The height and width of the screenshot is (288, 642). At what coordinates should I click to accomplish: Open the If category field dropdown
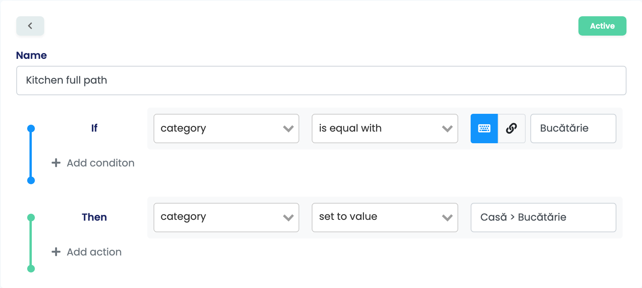pos(226,129)
